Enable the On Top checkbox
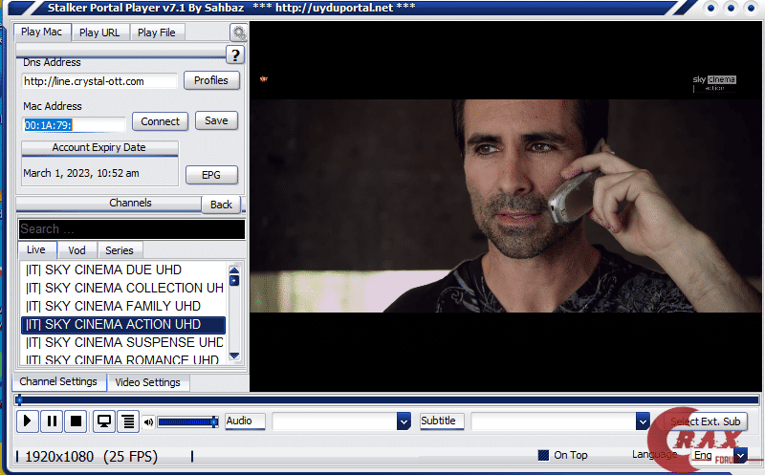Image resolution: width=765 pixels, height=475 pixels. tap(543, 455)
